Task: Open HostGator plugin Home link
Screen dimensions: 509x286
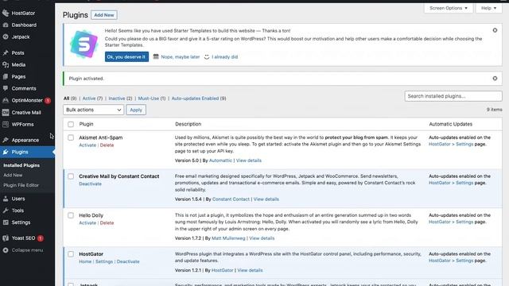Action: click(85, 261)
